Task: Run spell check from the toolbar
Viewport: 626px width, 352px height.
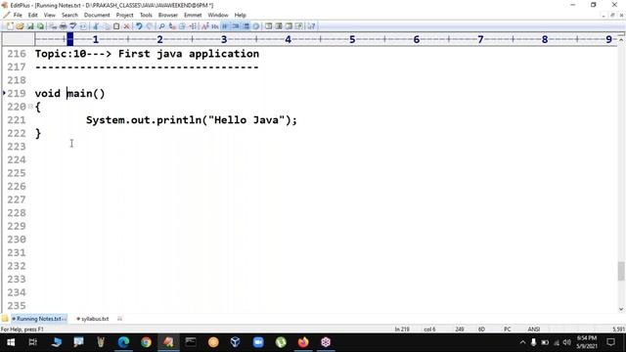Action: pyautogui.click(x=73, y=26)
